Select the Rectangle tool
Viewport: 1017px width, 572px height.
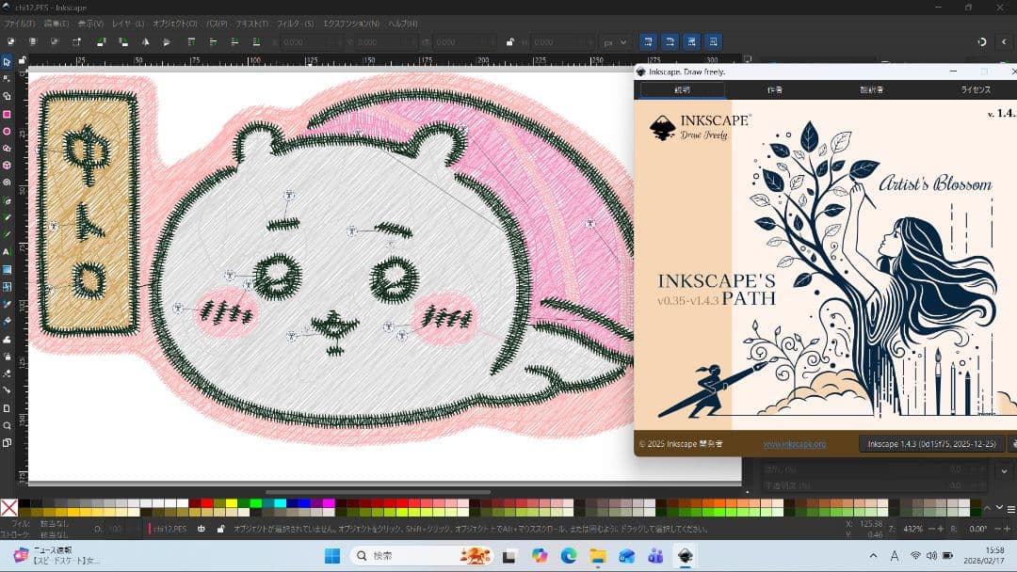pyautogui.click(x=8, y=114)
